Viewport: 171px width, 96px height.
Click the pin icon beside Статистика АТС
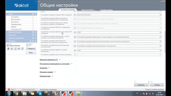tap(33, 29)
